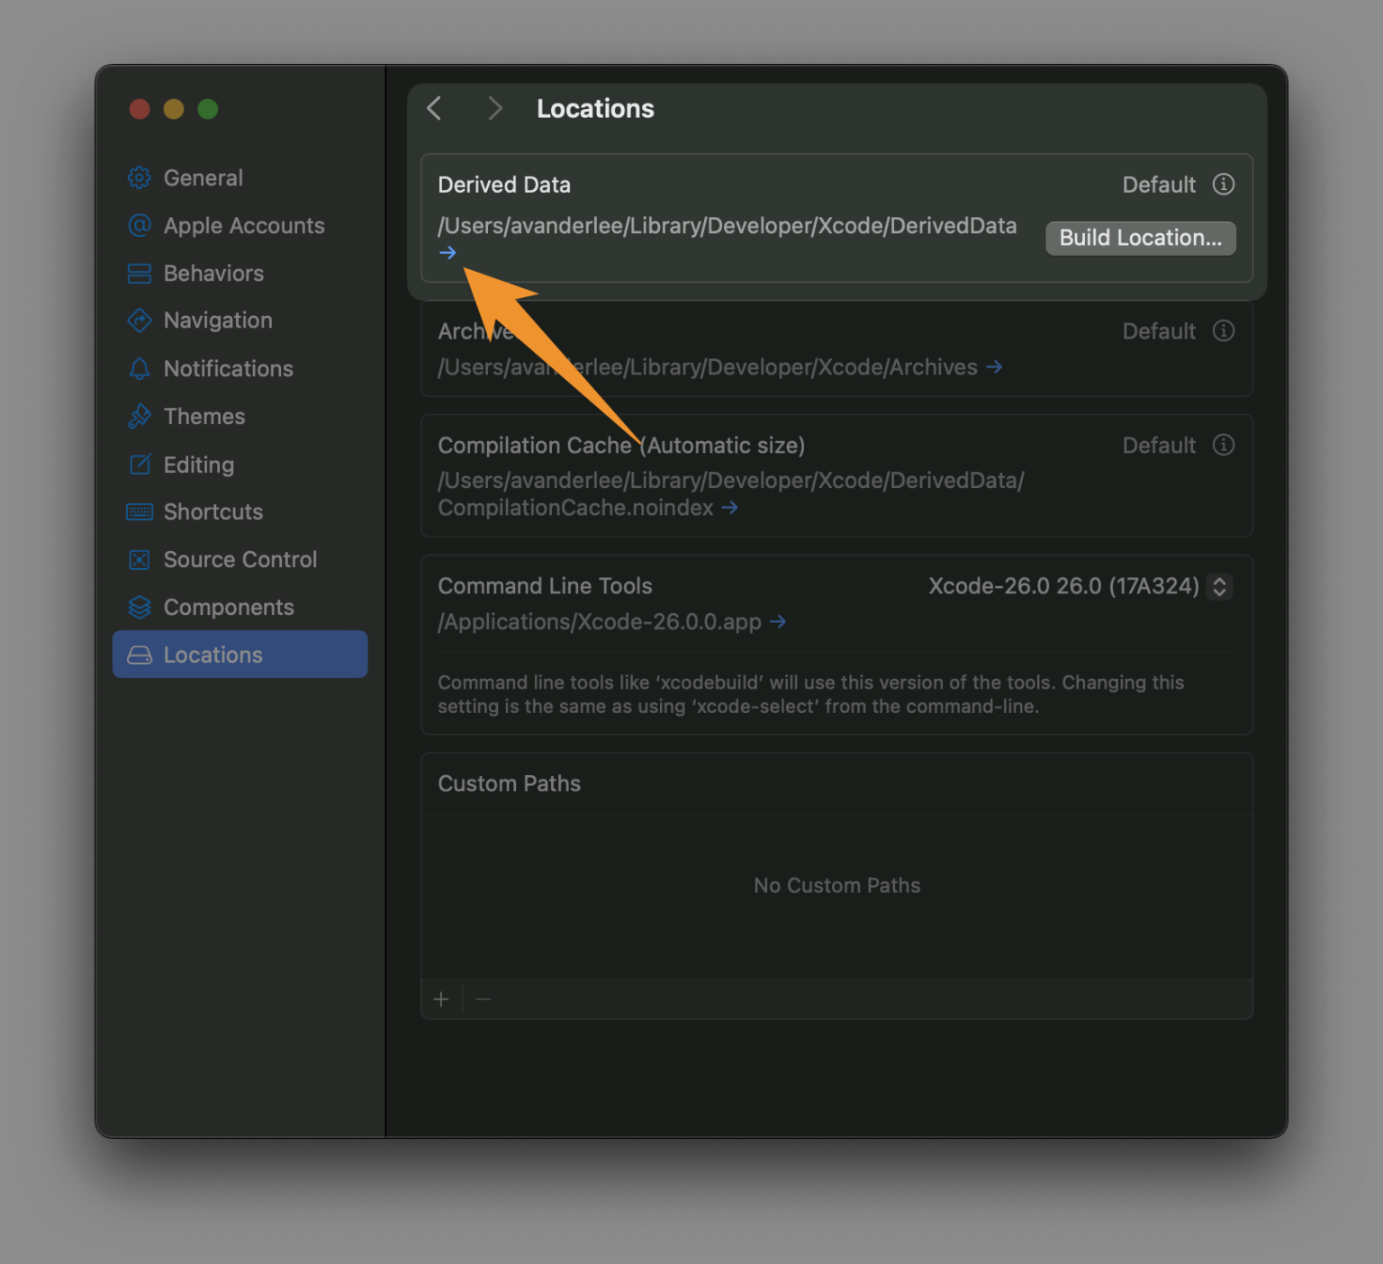Open the Behaviors settings pane

[213, 273]
